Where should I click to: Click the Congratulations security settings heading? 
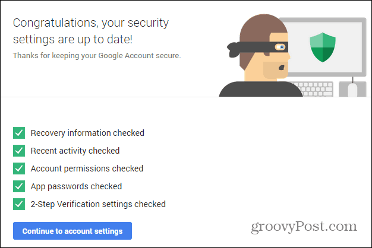pos(91,31)
